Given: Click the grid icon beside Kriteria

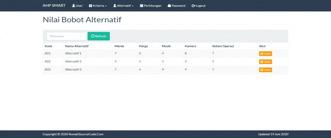Looking at the screenshot, I should pos(90,6).
